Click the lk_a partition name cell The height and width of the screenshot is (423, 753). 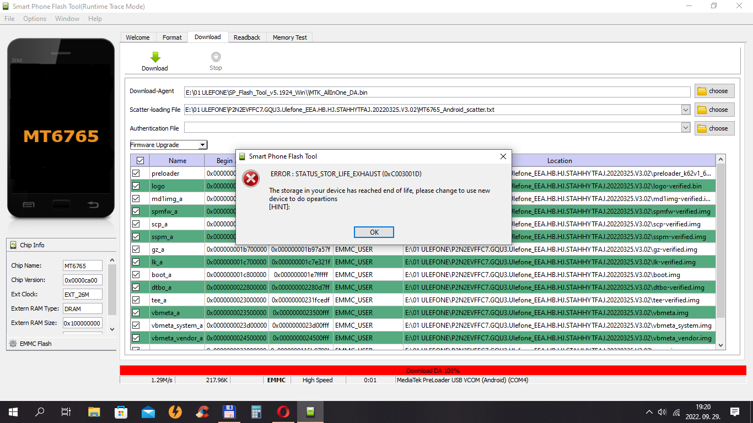178,262
